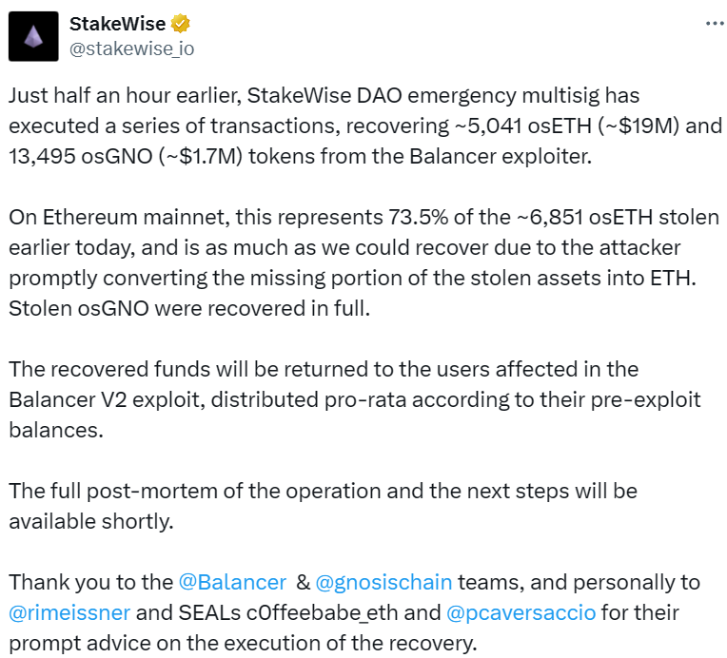
Task: Visit the @gnosischain mentioned profile
Action: 384,582
